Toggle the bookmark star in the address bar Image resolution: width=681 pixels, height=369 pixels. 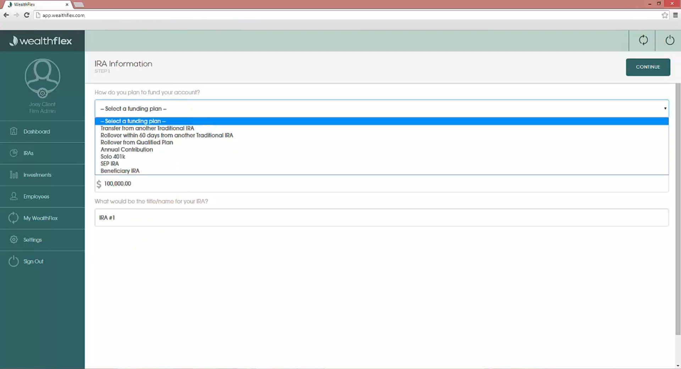(665, 15)
